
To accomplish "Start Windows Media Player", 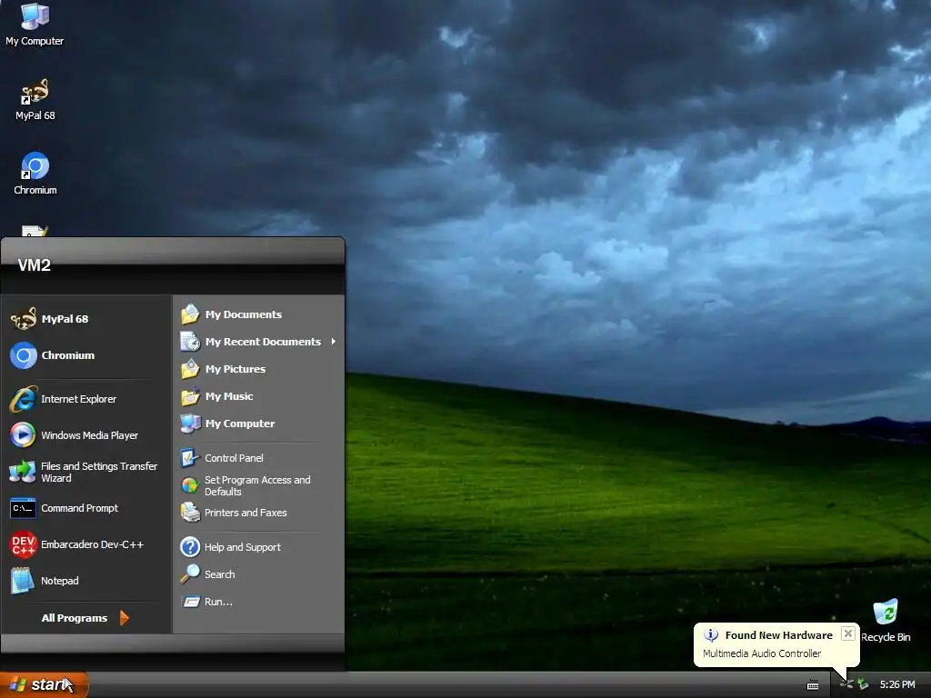I will coord(86,435).
